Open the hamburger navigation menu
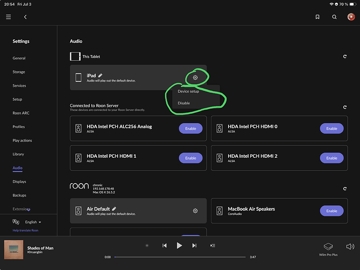 click(x=9, y=17)
